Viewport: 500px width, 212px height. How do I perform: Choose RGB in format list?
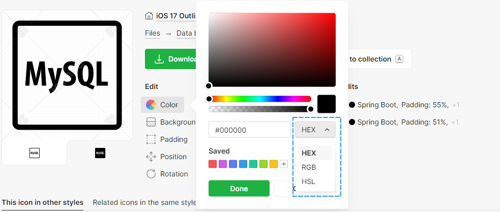click(x=315, y=167)
